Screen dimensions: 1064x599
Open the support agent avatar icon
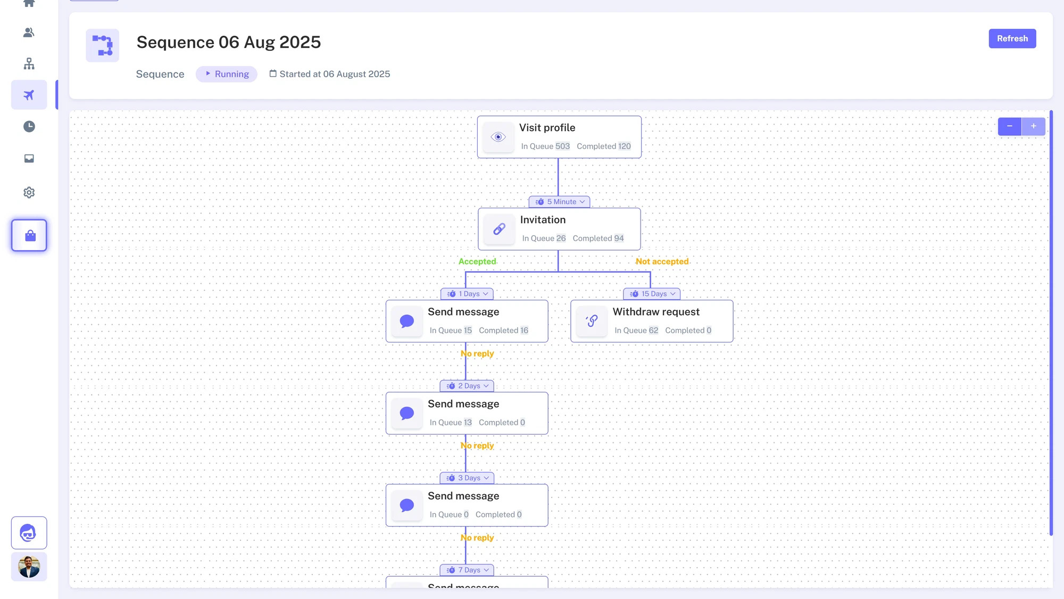coord(29,532)
